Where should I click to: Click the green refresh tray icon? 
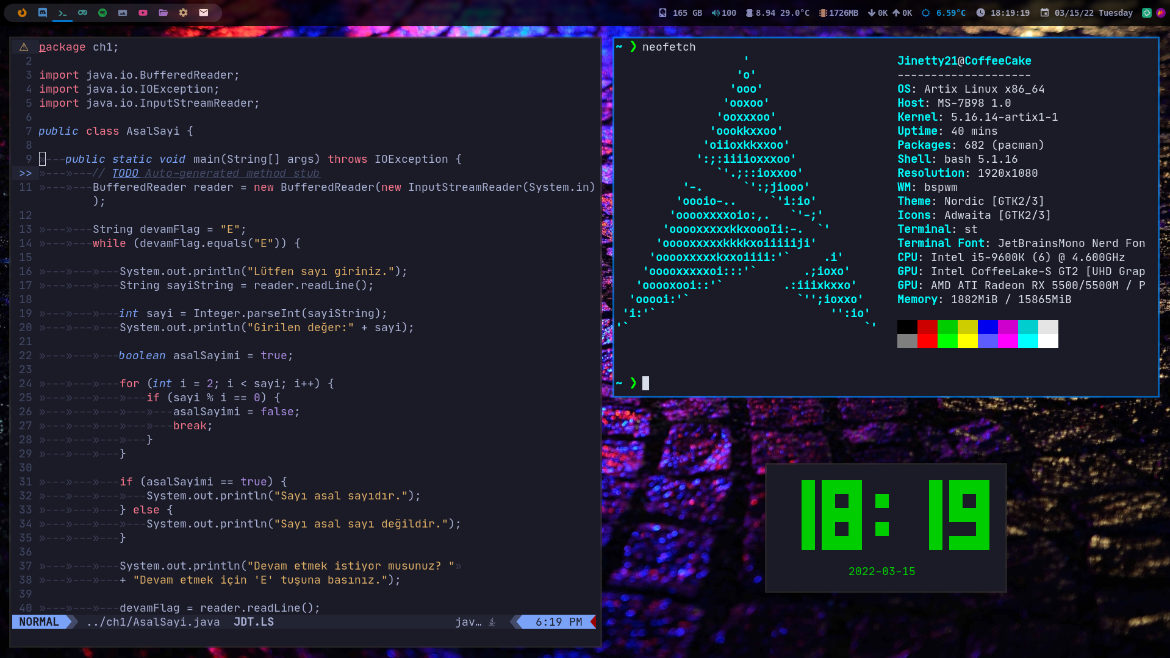(1147, 13)
